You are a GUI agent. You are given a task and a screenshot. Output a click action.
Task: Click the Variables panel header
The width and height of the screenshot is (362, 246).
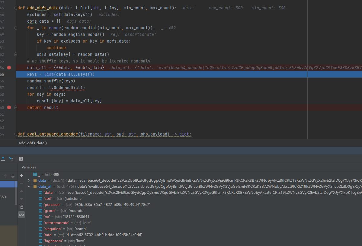(x=29, y=167)
